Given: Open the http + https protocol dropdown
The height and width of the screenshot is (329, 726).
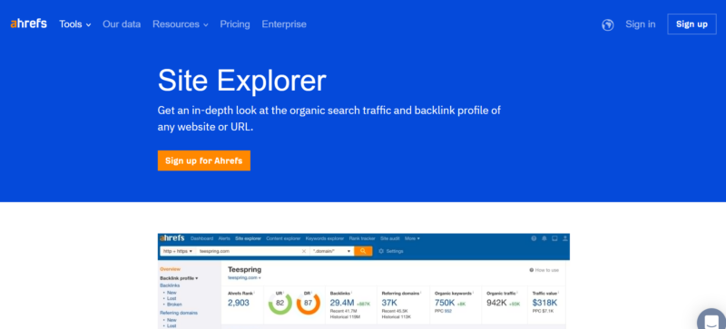Looking at the screenshot, I should 178,251.
